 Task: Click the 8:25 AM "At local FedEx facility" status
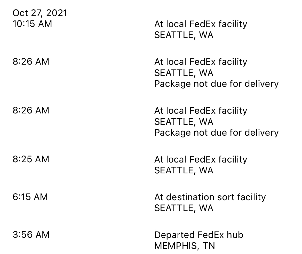point(201,159)
